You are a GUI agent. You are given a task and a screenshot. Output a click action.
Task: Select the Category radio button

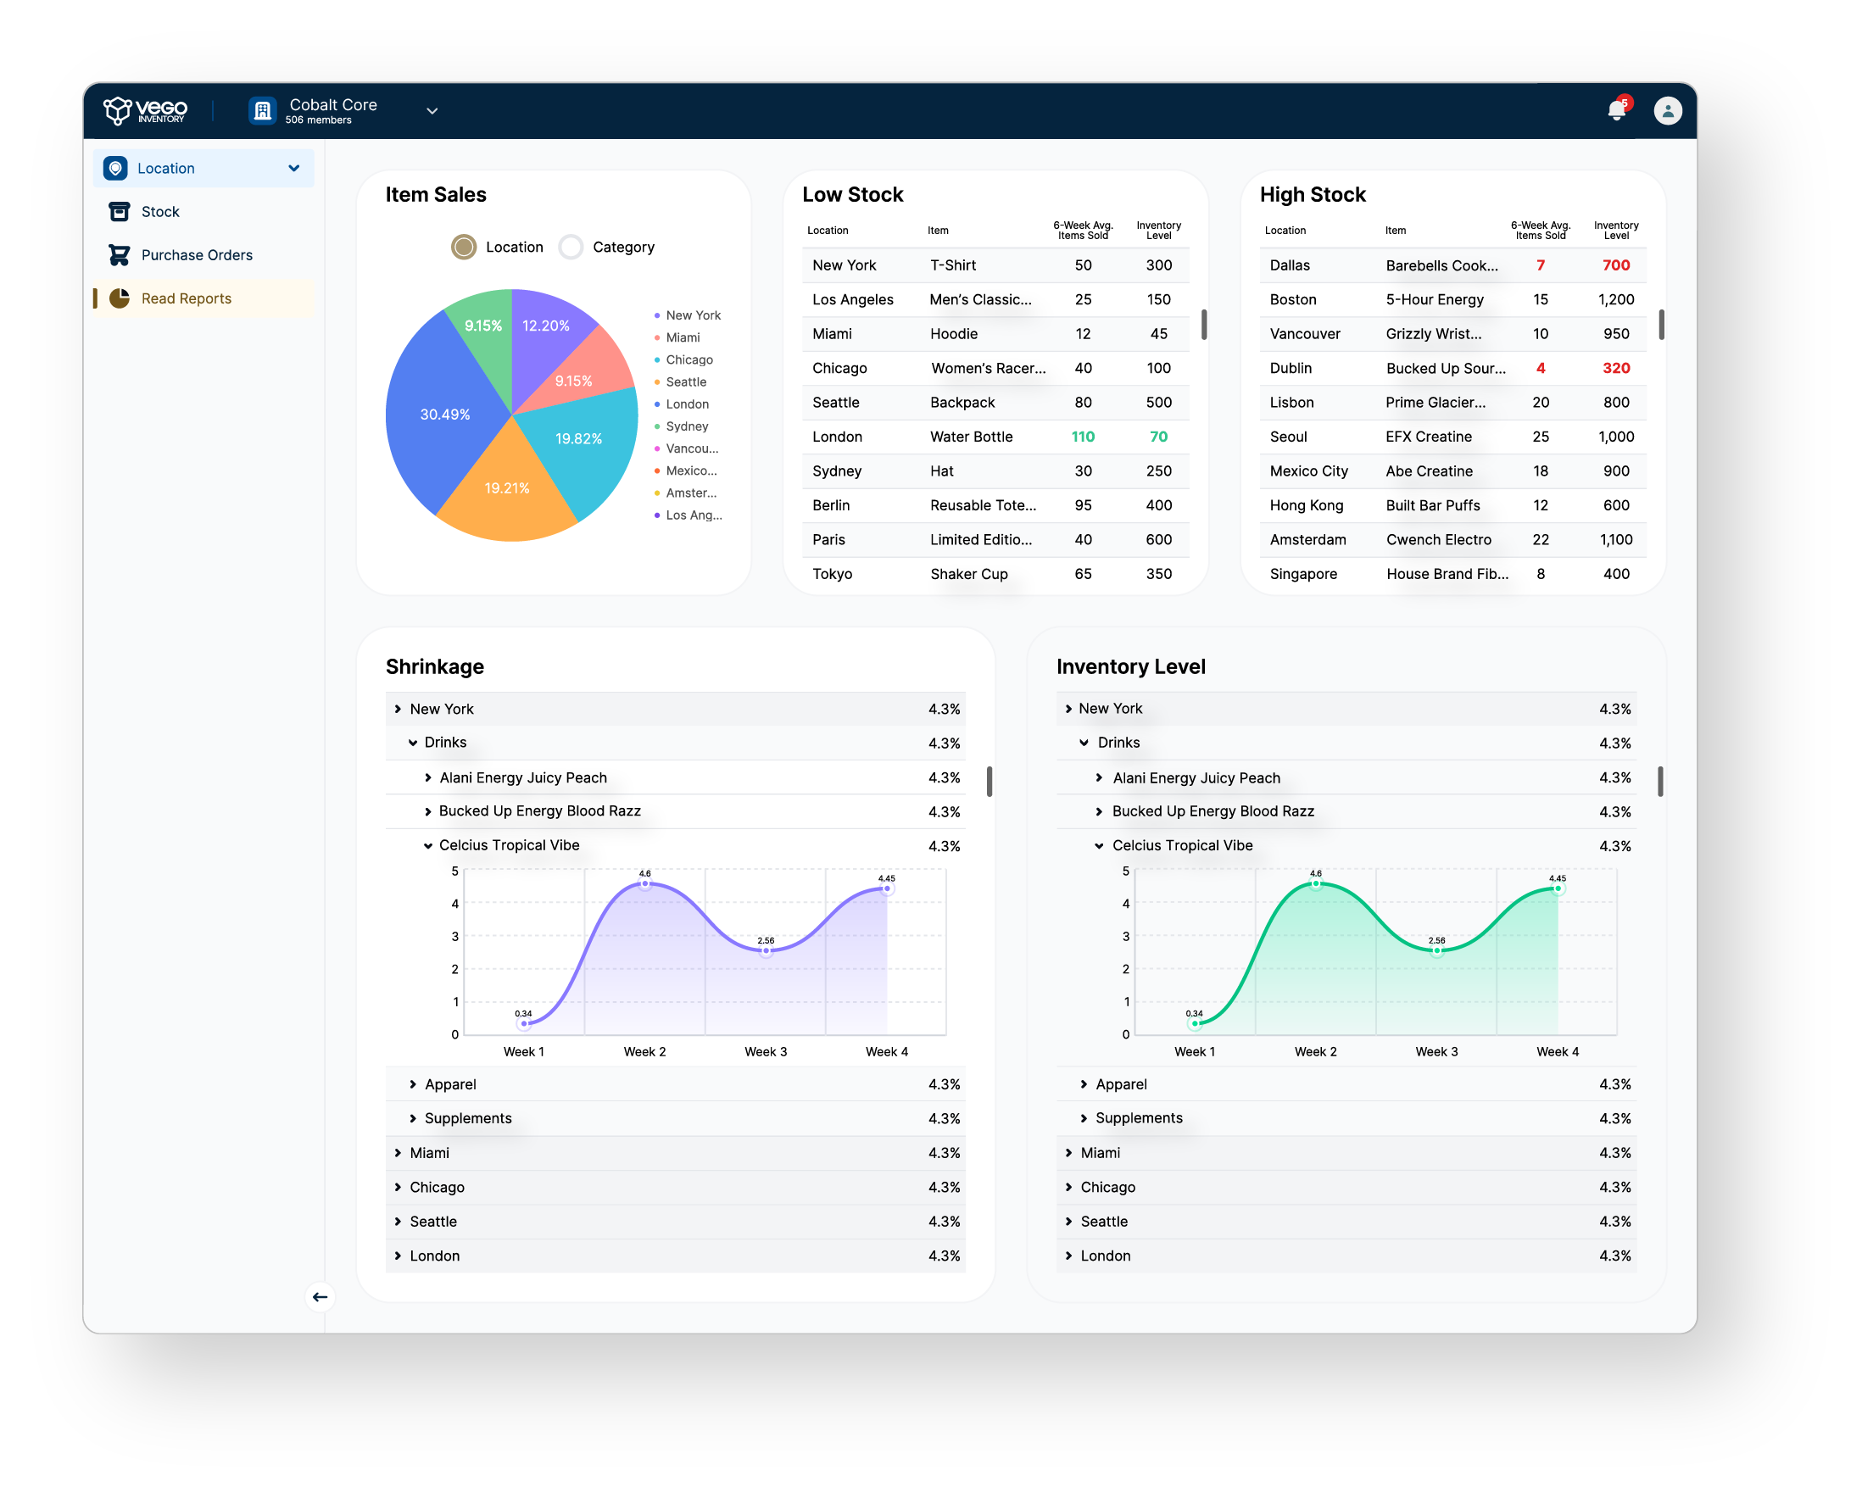(x=571, y=247)
